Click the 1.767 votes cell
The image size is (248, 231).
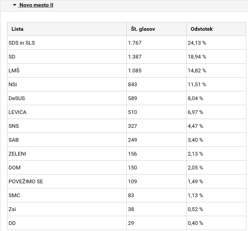pyautogui.click(x=135, y=43)
